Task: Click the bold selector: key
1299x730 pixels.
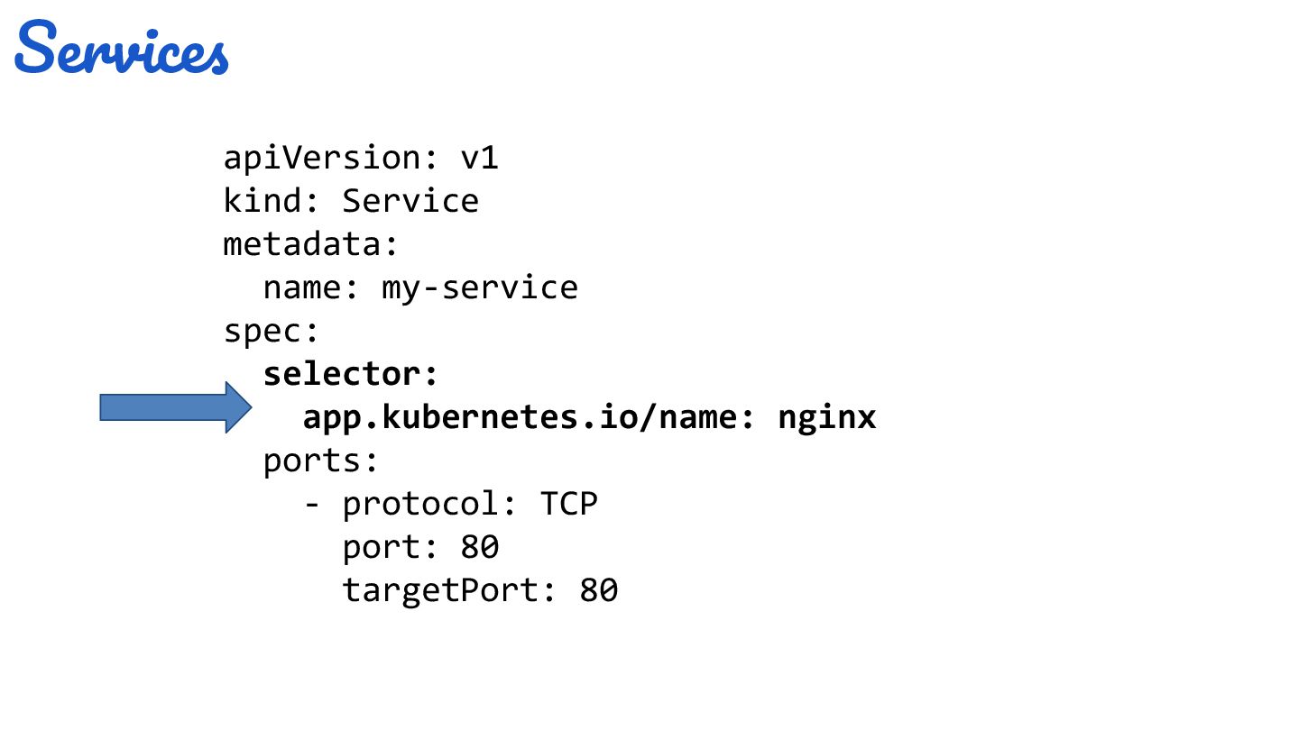Action: [351, 374]
